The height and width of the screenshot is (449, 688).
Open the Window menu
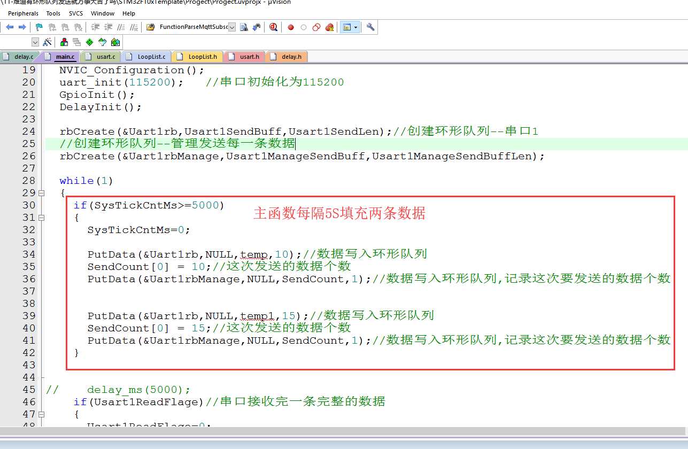(x=103, y=13)
